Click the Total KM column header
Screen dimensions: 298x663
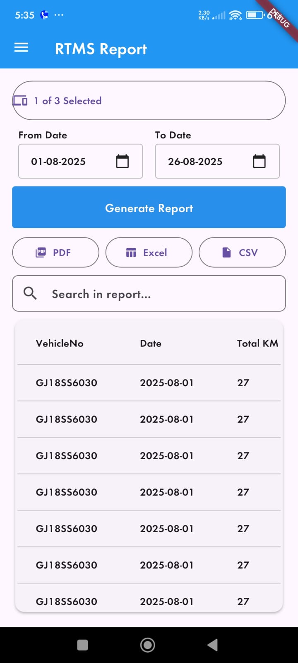(x=257, y=343)
